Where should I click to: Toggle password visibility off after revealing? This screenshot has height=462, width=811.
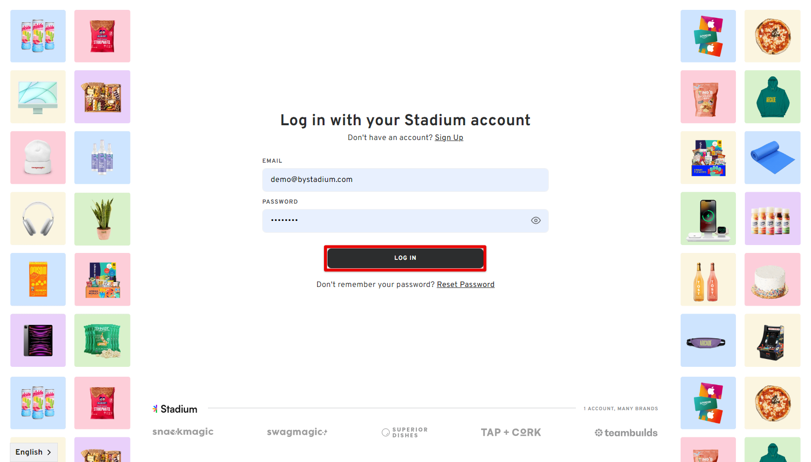click(x=536, y=220)
